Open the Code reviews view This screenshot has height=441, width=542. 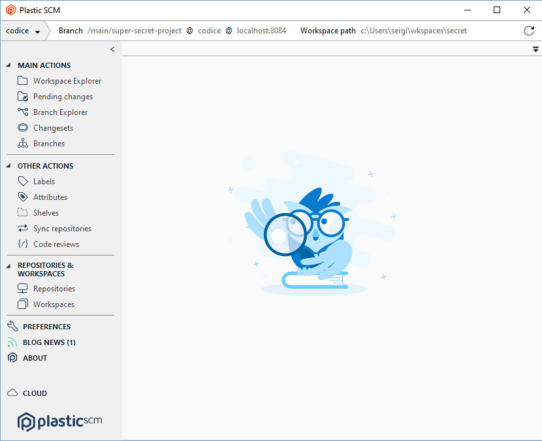(56, 244)
